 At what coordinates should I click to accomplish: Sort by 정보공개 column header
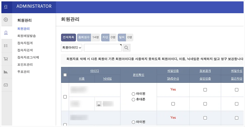pyautogui.click(x=205, y=71)
